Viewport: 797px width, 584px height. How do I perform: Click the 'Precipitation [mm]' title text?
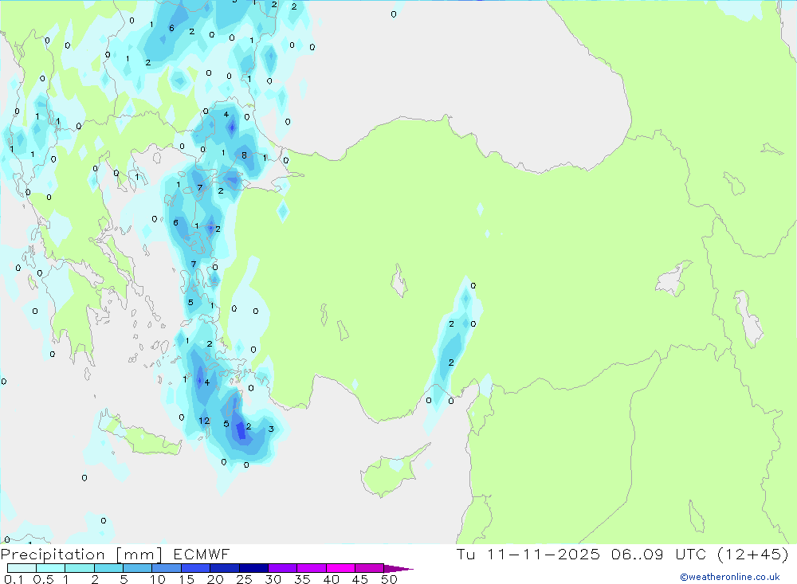81,555
